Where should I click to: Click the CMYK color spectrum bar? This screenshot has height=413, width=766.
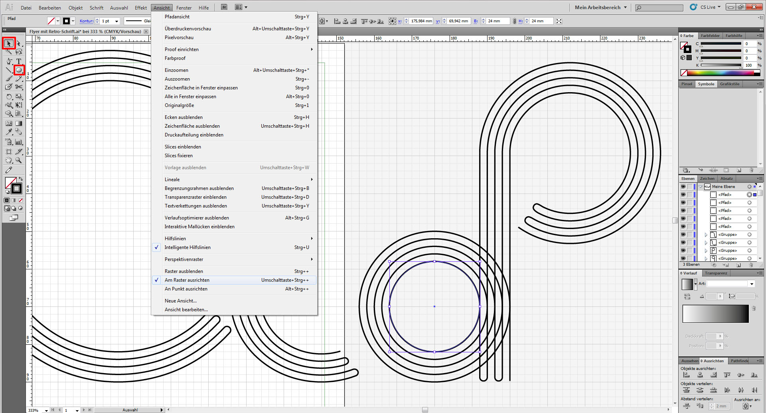click(721, 73)
